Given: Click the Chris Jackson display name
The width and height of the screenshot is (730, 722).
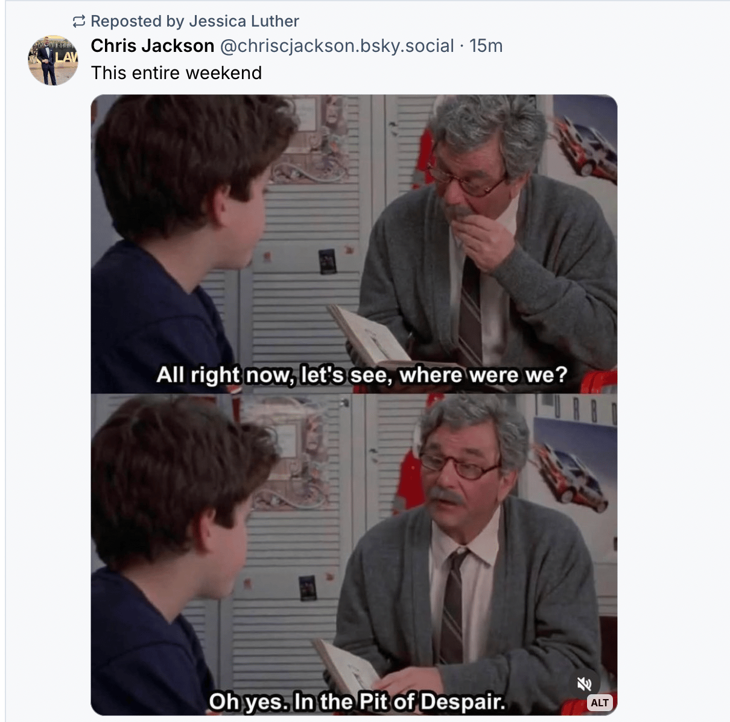Looking at the screenshot, I should 153,46.
